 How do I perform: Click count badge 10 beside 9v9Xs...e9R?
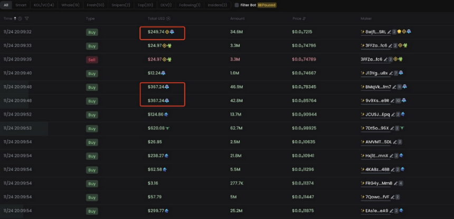coord(398,101)
